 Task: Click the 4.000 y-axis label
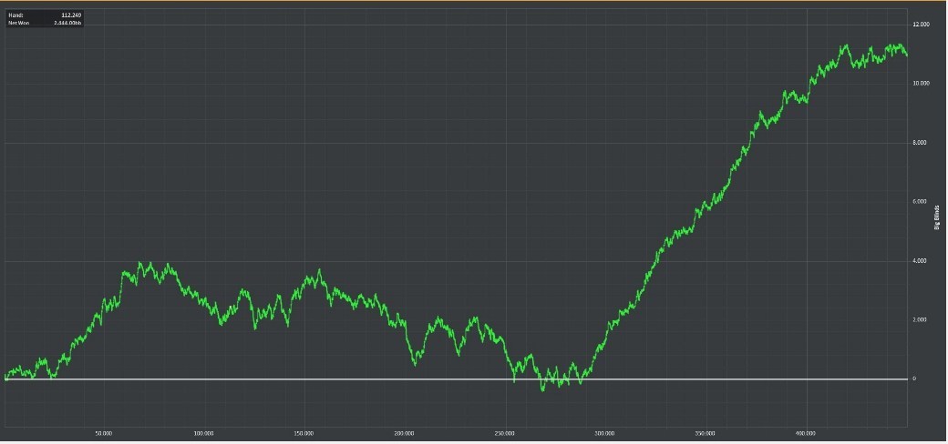coord(919,260)
